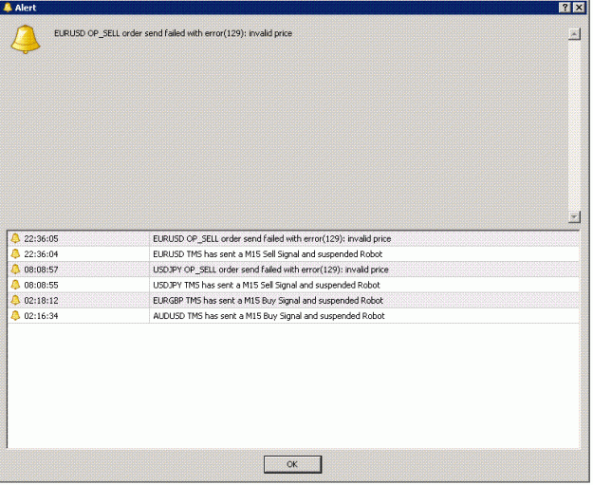Select the EURUSD OP_SELL failed message in the list
The height and width of the screenshot is (485, 593).
coord(273,240)
